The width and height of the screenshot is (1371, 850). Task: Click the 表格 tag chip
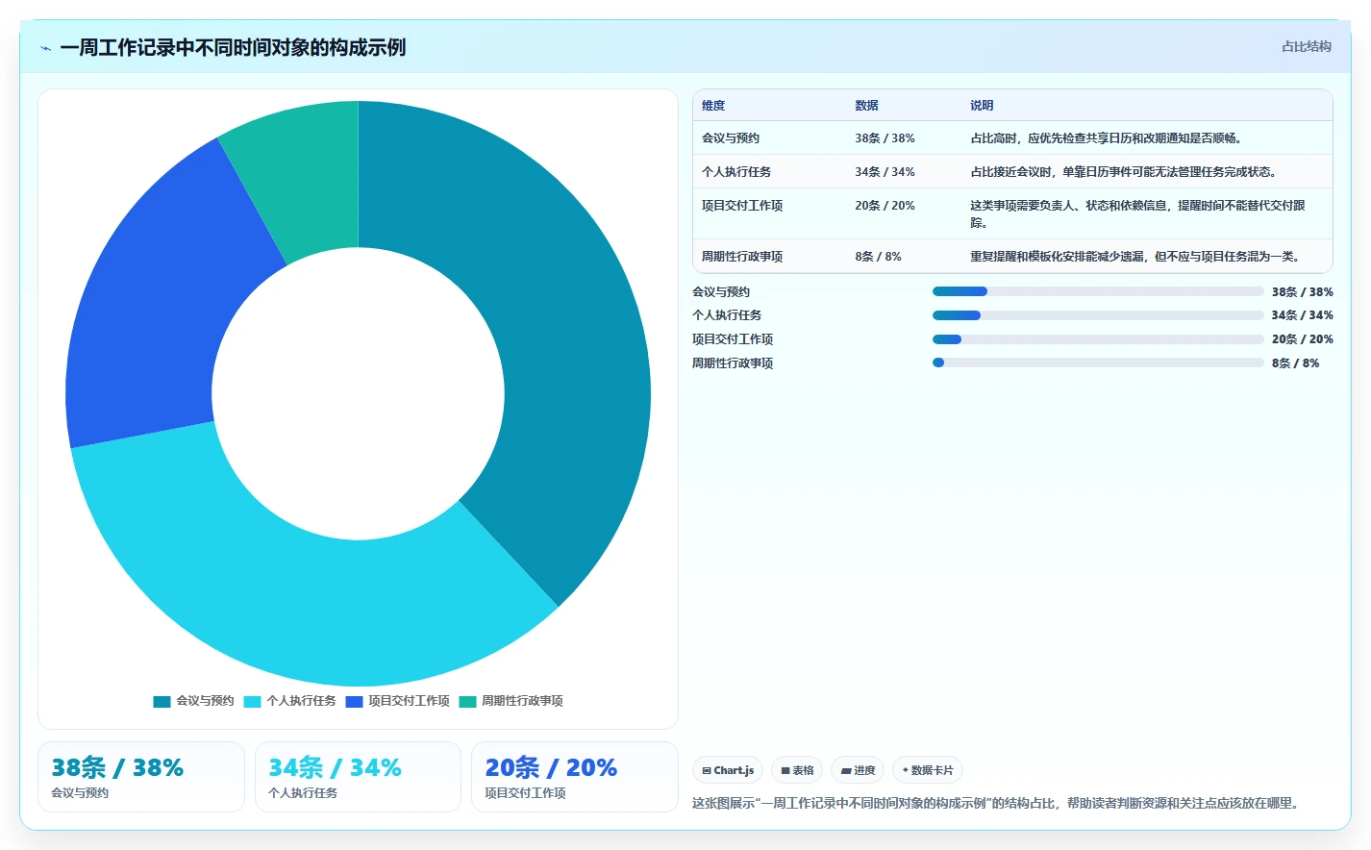click(797, 770)
